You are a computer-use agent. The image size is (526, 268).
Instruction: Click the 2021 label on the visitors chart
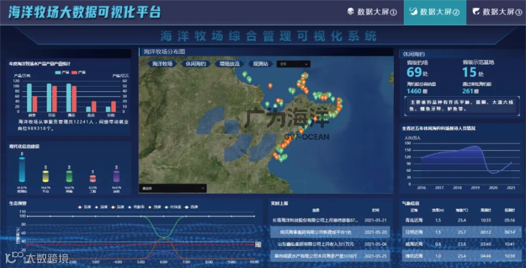coord(511,188)
